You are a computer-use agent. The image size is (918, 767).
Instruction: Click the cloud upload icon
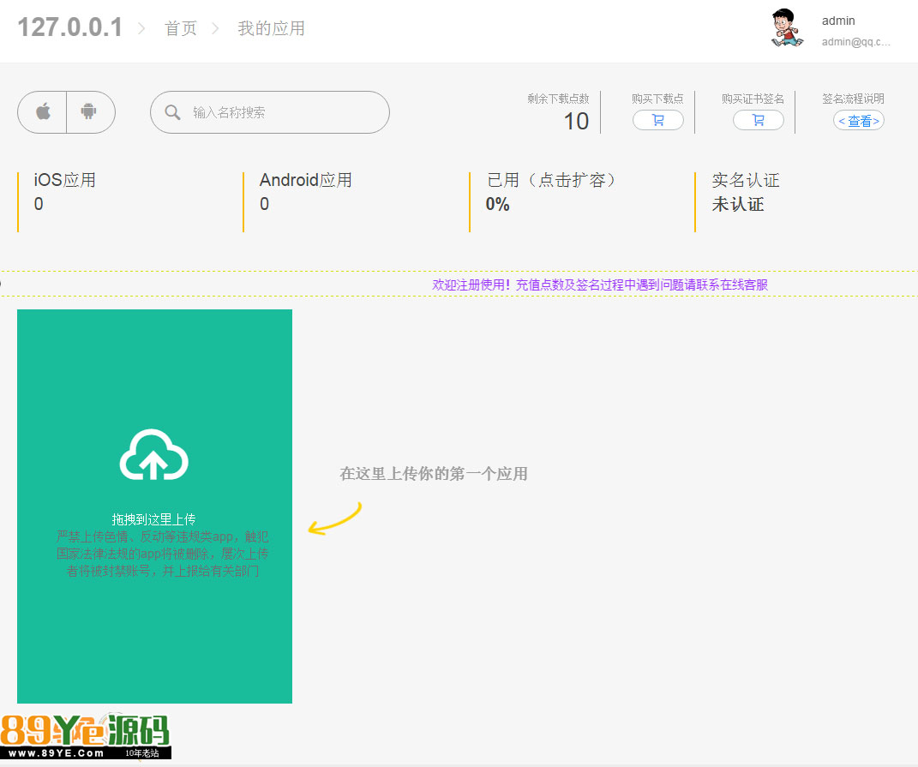(153, 454)
